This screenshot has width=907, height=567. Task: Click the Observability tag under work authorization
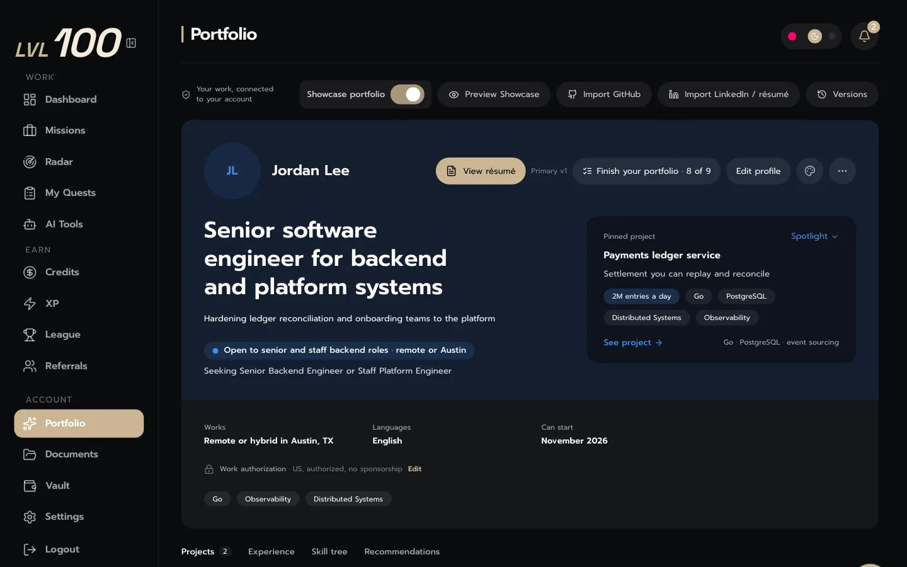[268, 499]
